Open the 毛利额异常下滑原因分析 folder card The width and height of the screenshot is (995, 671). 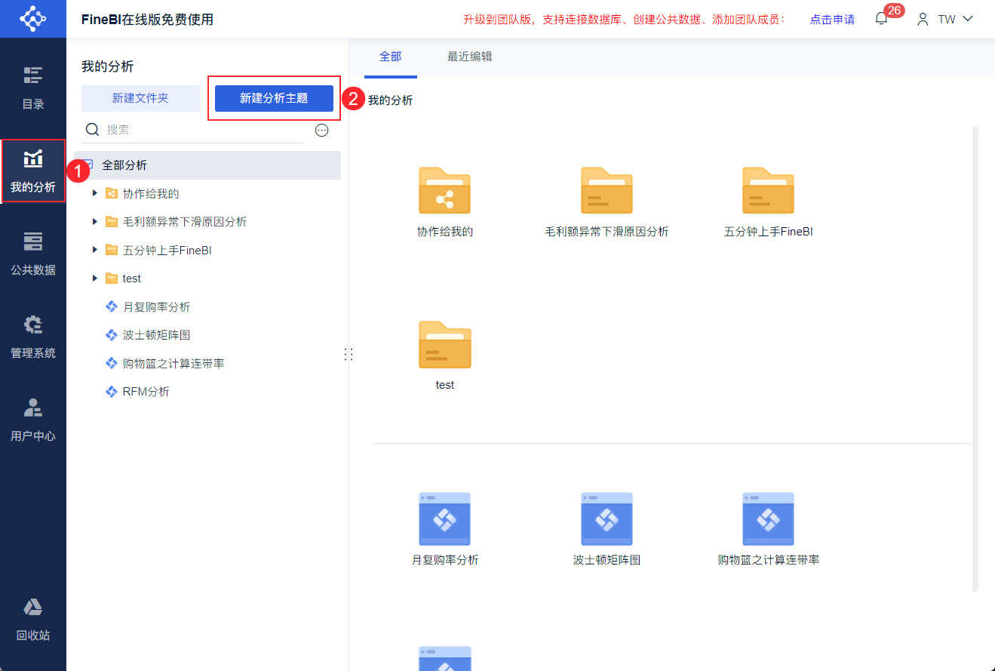(x=607, y=201)
